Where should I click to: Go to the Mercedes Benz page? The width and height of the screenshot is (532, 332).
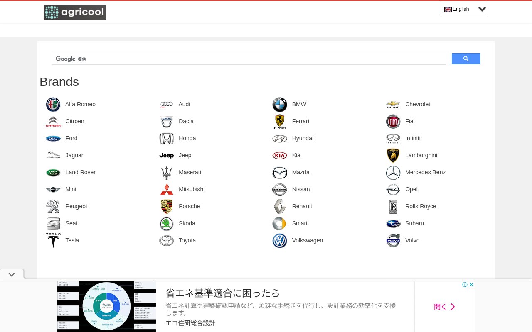[x=425, y=172]
